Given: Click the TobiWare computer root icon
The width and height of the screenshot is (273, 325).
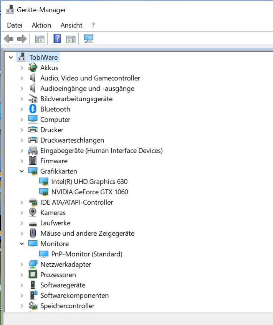Looking at the screenshot, I should (x=22, y=57).
